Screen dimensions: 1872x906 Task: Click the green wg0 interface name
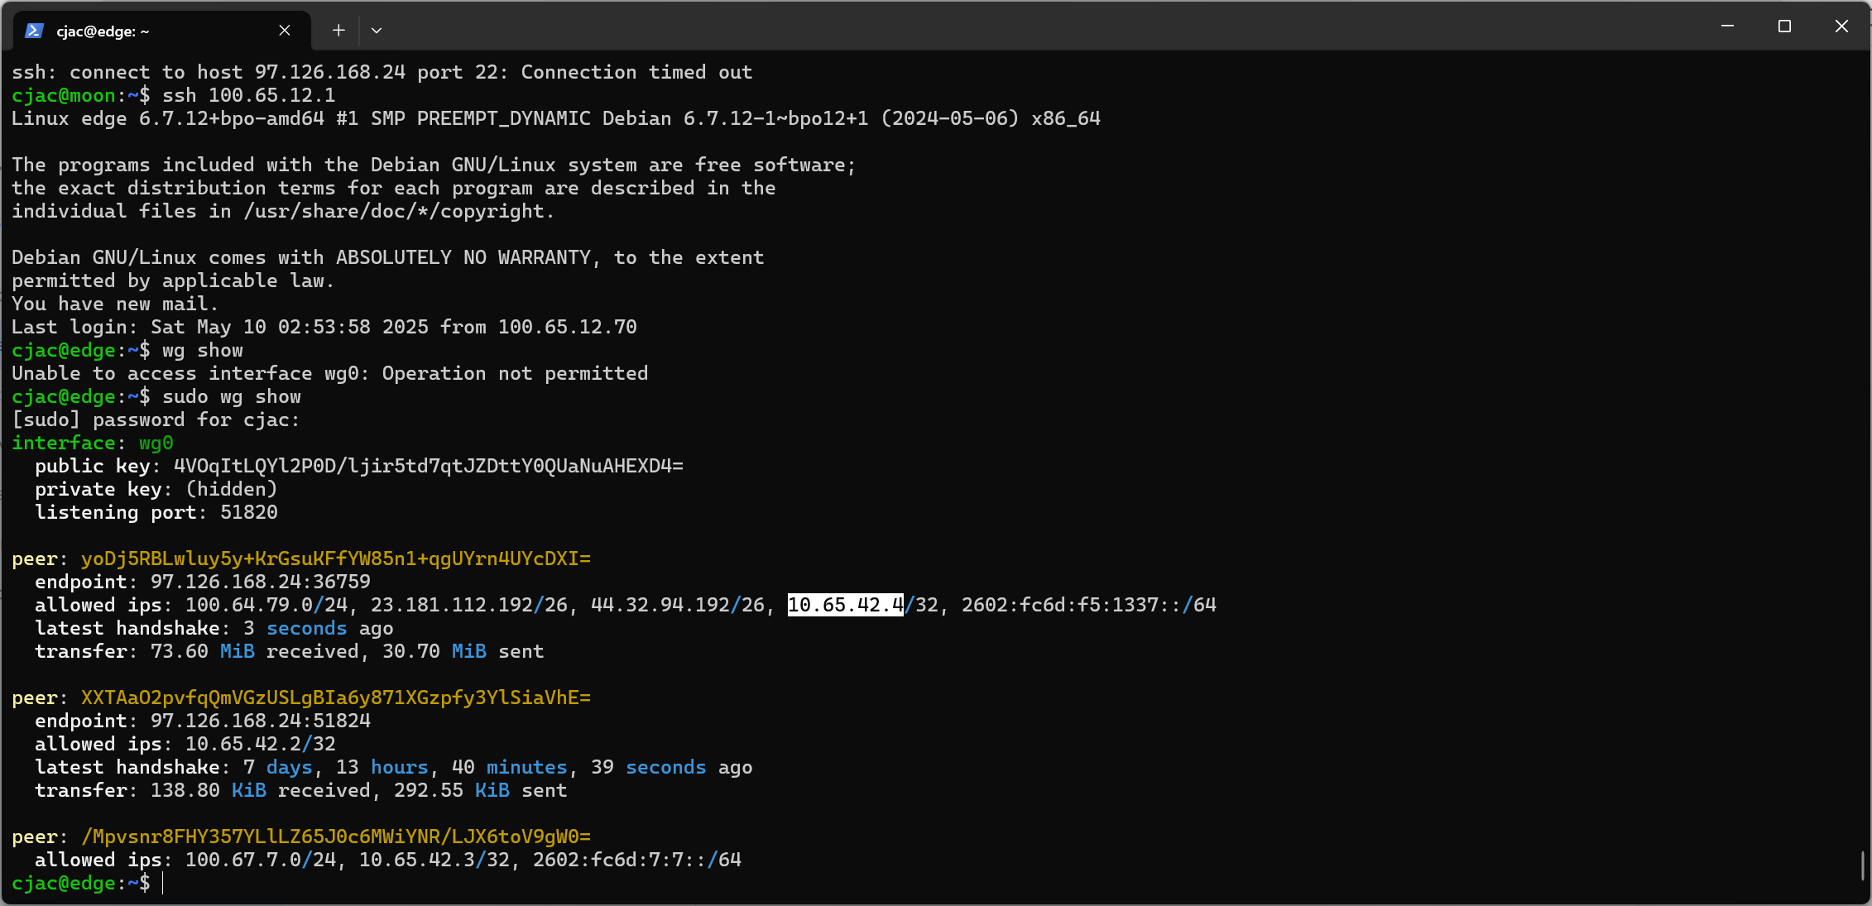pos(156,443)
